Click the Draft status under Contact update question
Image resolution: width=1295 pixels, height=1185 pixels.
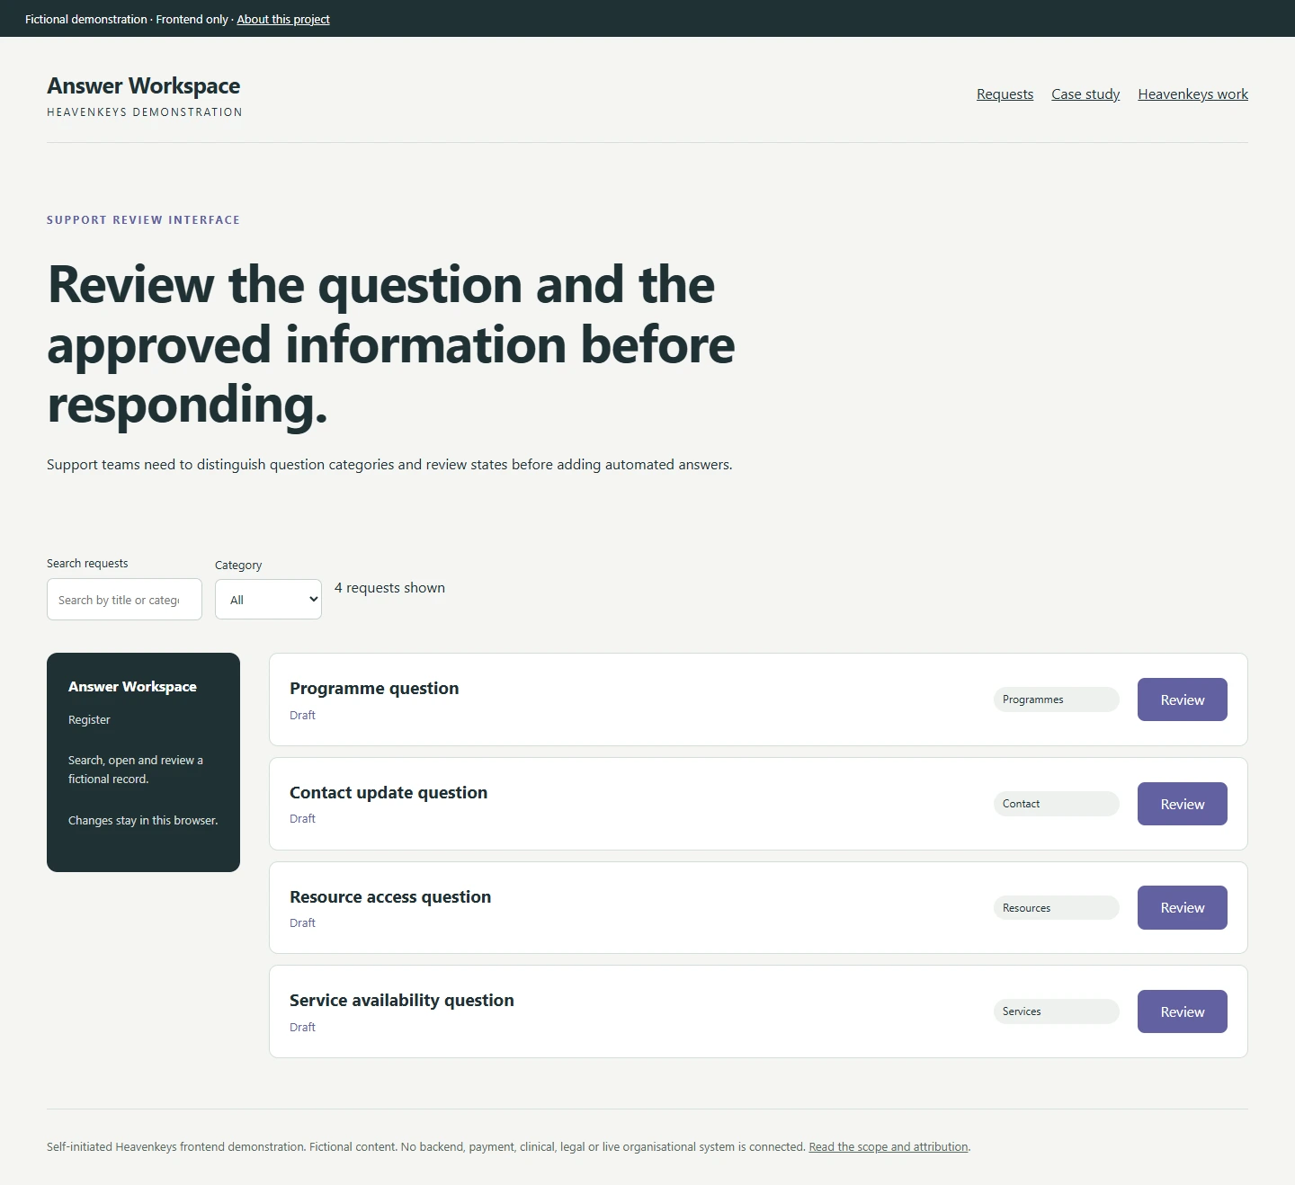click(302, 819)
